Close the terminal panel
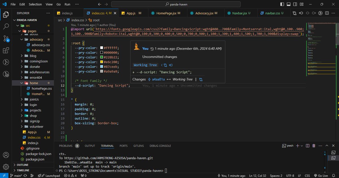This screenshot has width=339, height=178. click(333, 146)
